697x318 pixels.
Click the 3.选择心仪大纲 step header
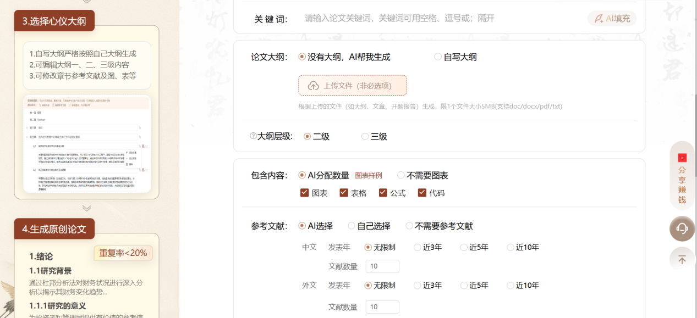(54, 21)
